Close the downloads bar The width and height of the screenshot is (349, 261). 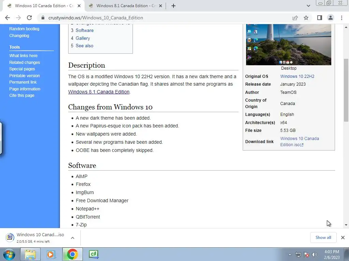click(x=343, y=238)
